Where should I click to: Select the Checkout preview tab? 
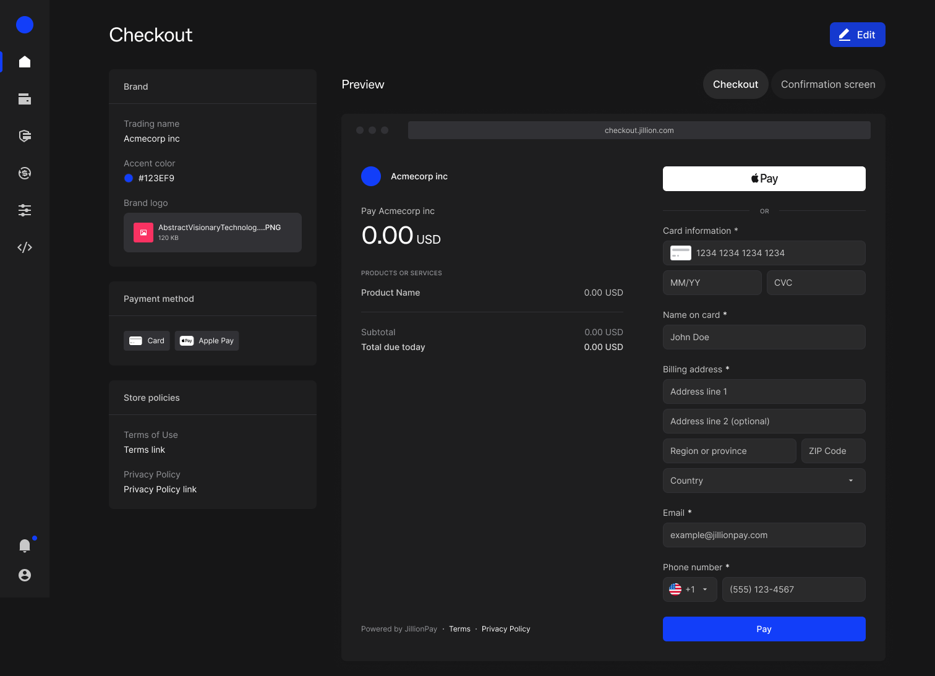coord(735,84)
